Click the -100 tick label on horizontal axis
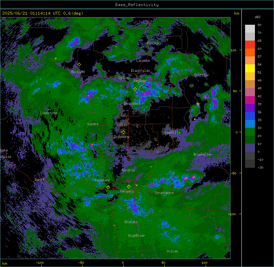Image resolution: width=274 pixels, height=267 pixels. pyautogui.click(x=40, y=263)
